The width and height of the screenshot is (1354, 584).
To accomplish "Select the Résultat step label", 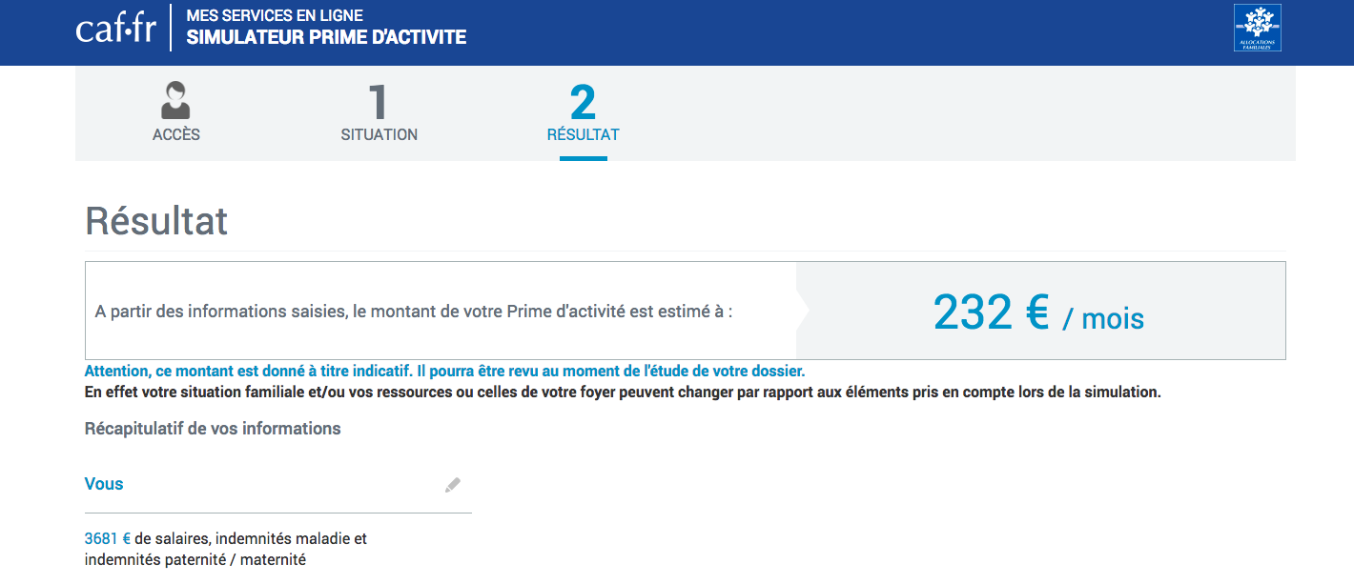I will pyautogui.click(x=583, y=135).
